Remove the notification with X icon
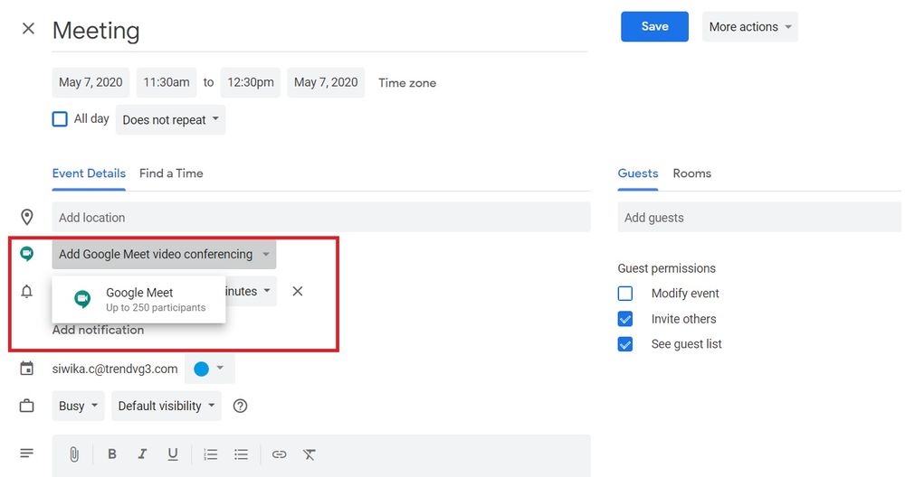Viewport: 905px width, 477px height. click(x=297, y=292)
